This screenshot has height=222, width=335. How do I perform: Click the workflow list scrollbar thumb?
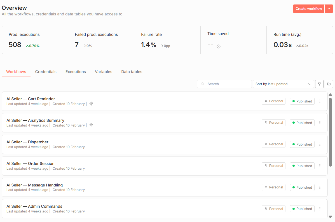click(x=330, y=132)
